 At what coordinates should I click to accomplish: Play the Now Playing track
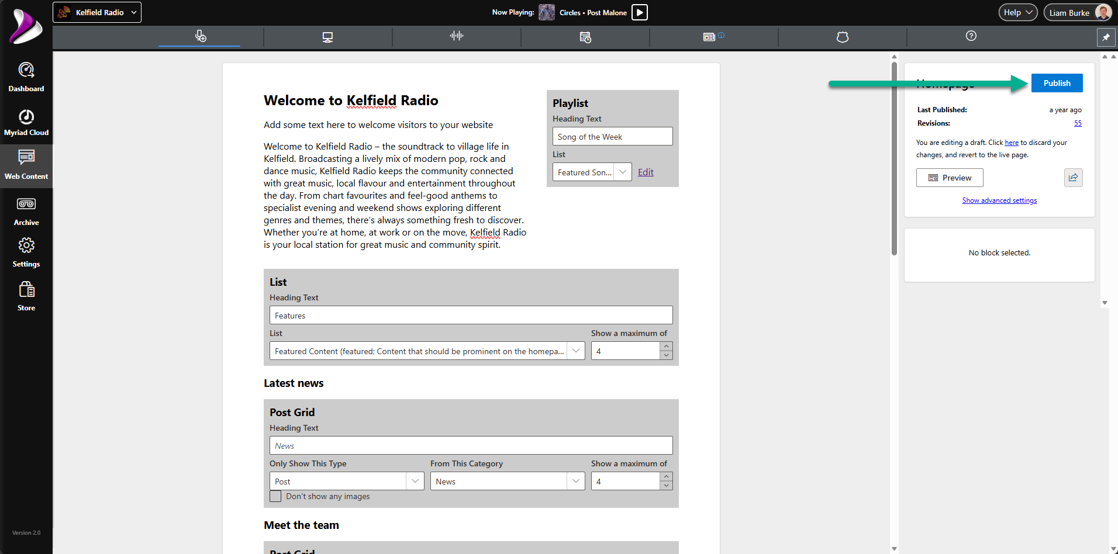640,12
